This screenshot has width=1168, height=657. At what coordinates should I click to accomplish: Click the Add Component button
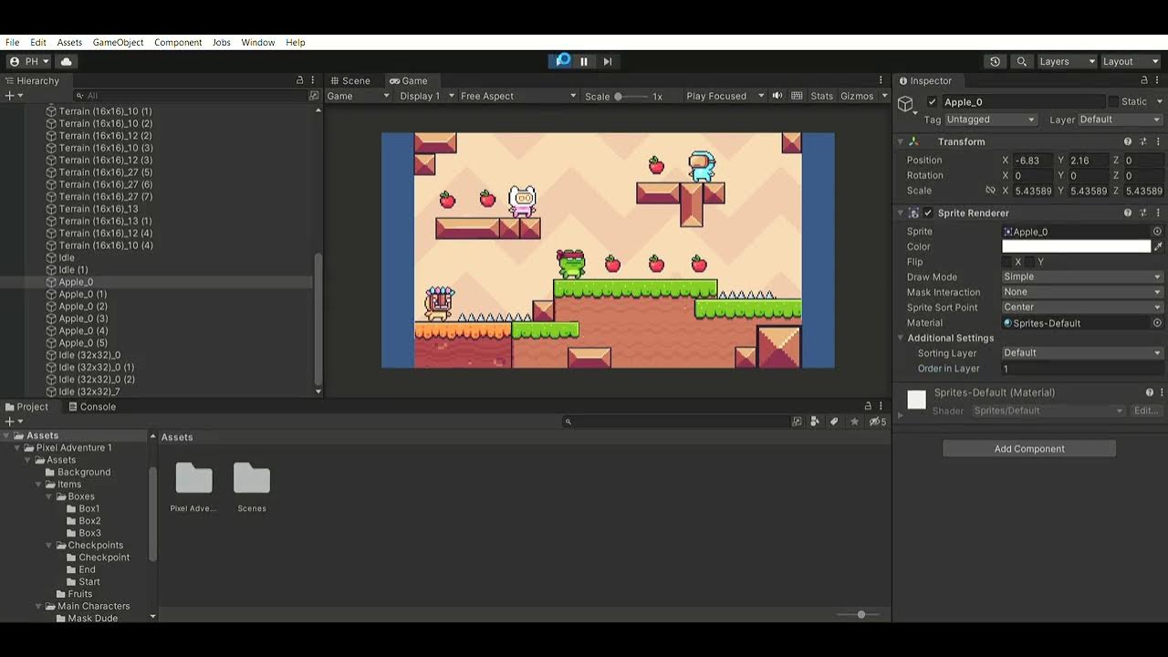coord(1029,448)
